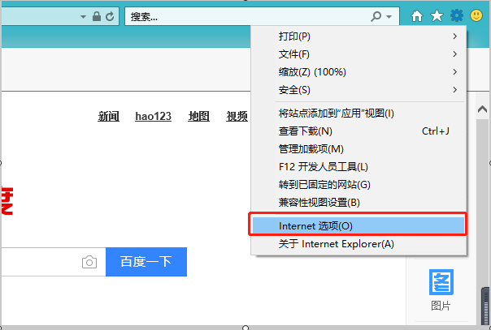Screen dimensions: 491x330
Task: Click in the 搜索... search field
Action: [x=244, y=16]
